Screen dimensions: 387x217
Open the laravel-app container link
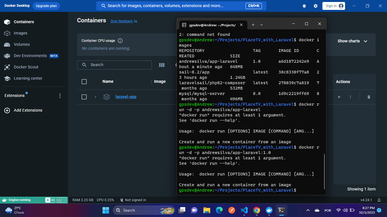pos(126,97)
